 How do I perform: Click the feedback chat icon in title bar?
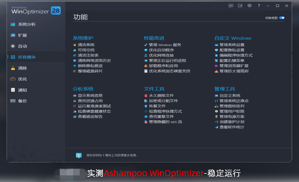pyautogui.click(x=231, y=6)
